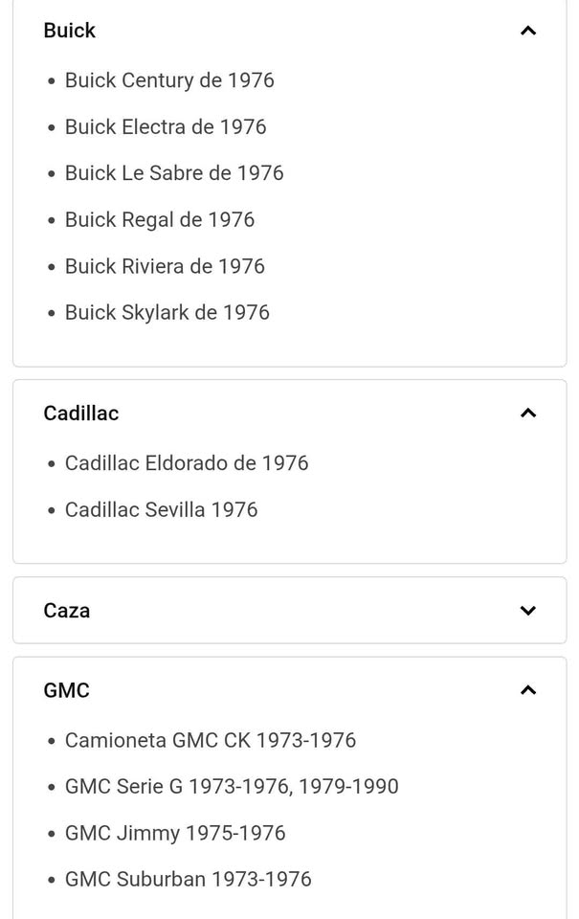Choose Buick Le Sabre de 1976
This screenshot has height=919, width=579.
tap(174, 173)
